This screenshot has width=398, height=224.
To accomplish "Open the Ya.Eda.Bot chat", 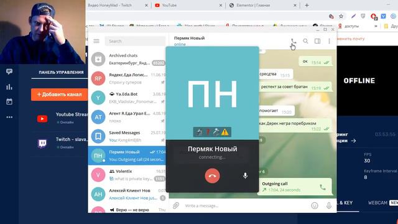I will [x=128, y=98].
